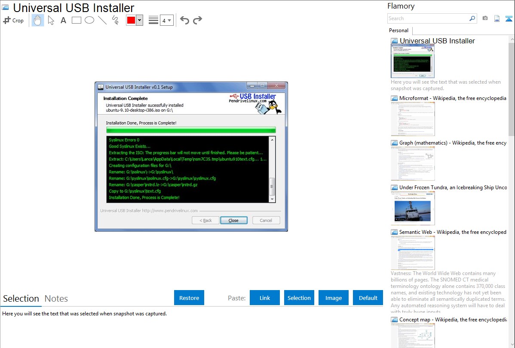Click the Concept map snapshot title
515x348 pixels.
453,319
